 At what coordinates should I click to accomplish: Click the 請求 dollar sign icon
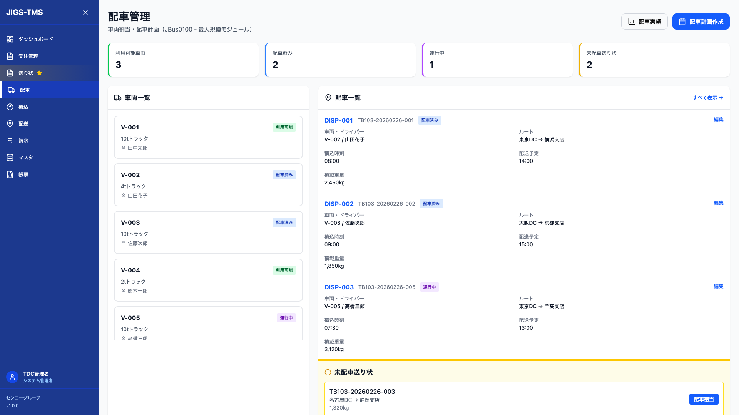[x=10, y=141]
